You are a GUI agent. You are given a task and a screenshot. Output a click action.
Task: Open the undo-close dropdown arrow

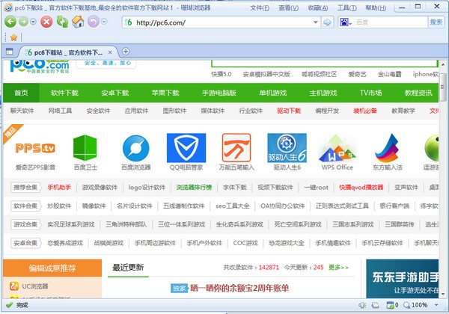pyautogui.click(x=104, y=22)
